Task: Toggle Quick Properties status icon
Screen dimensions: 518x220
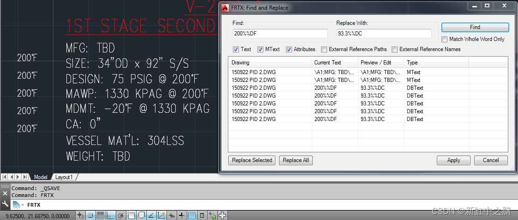Action: (202, 215)
